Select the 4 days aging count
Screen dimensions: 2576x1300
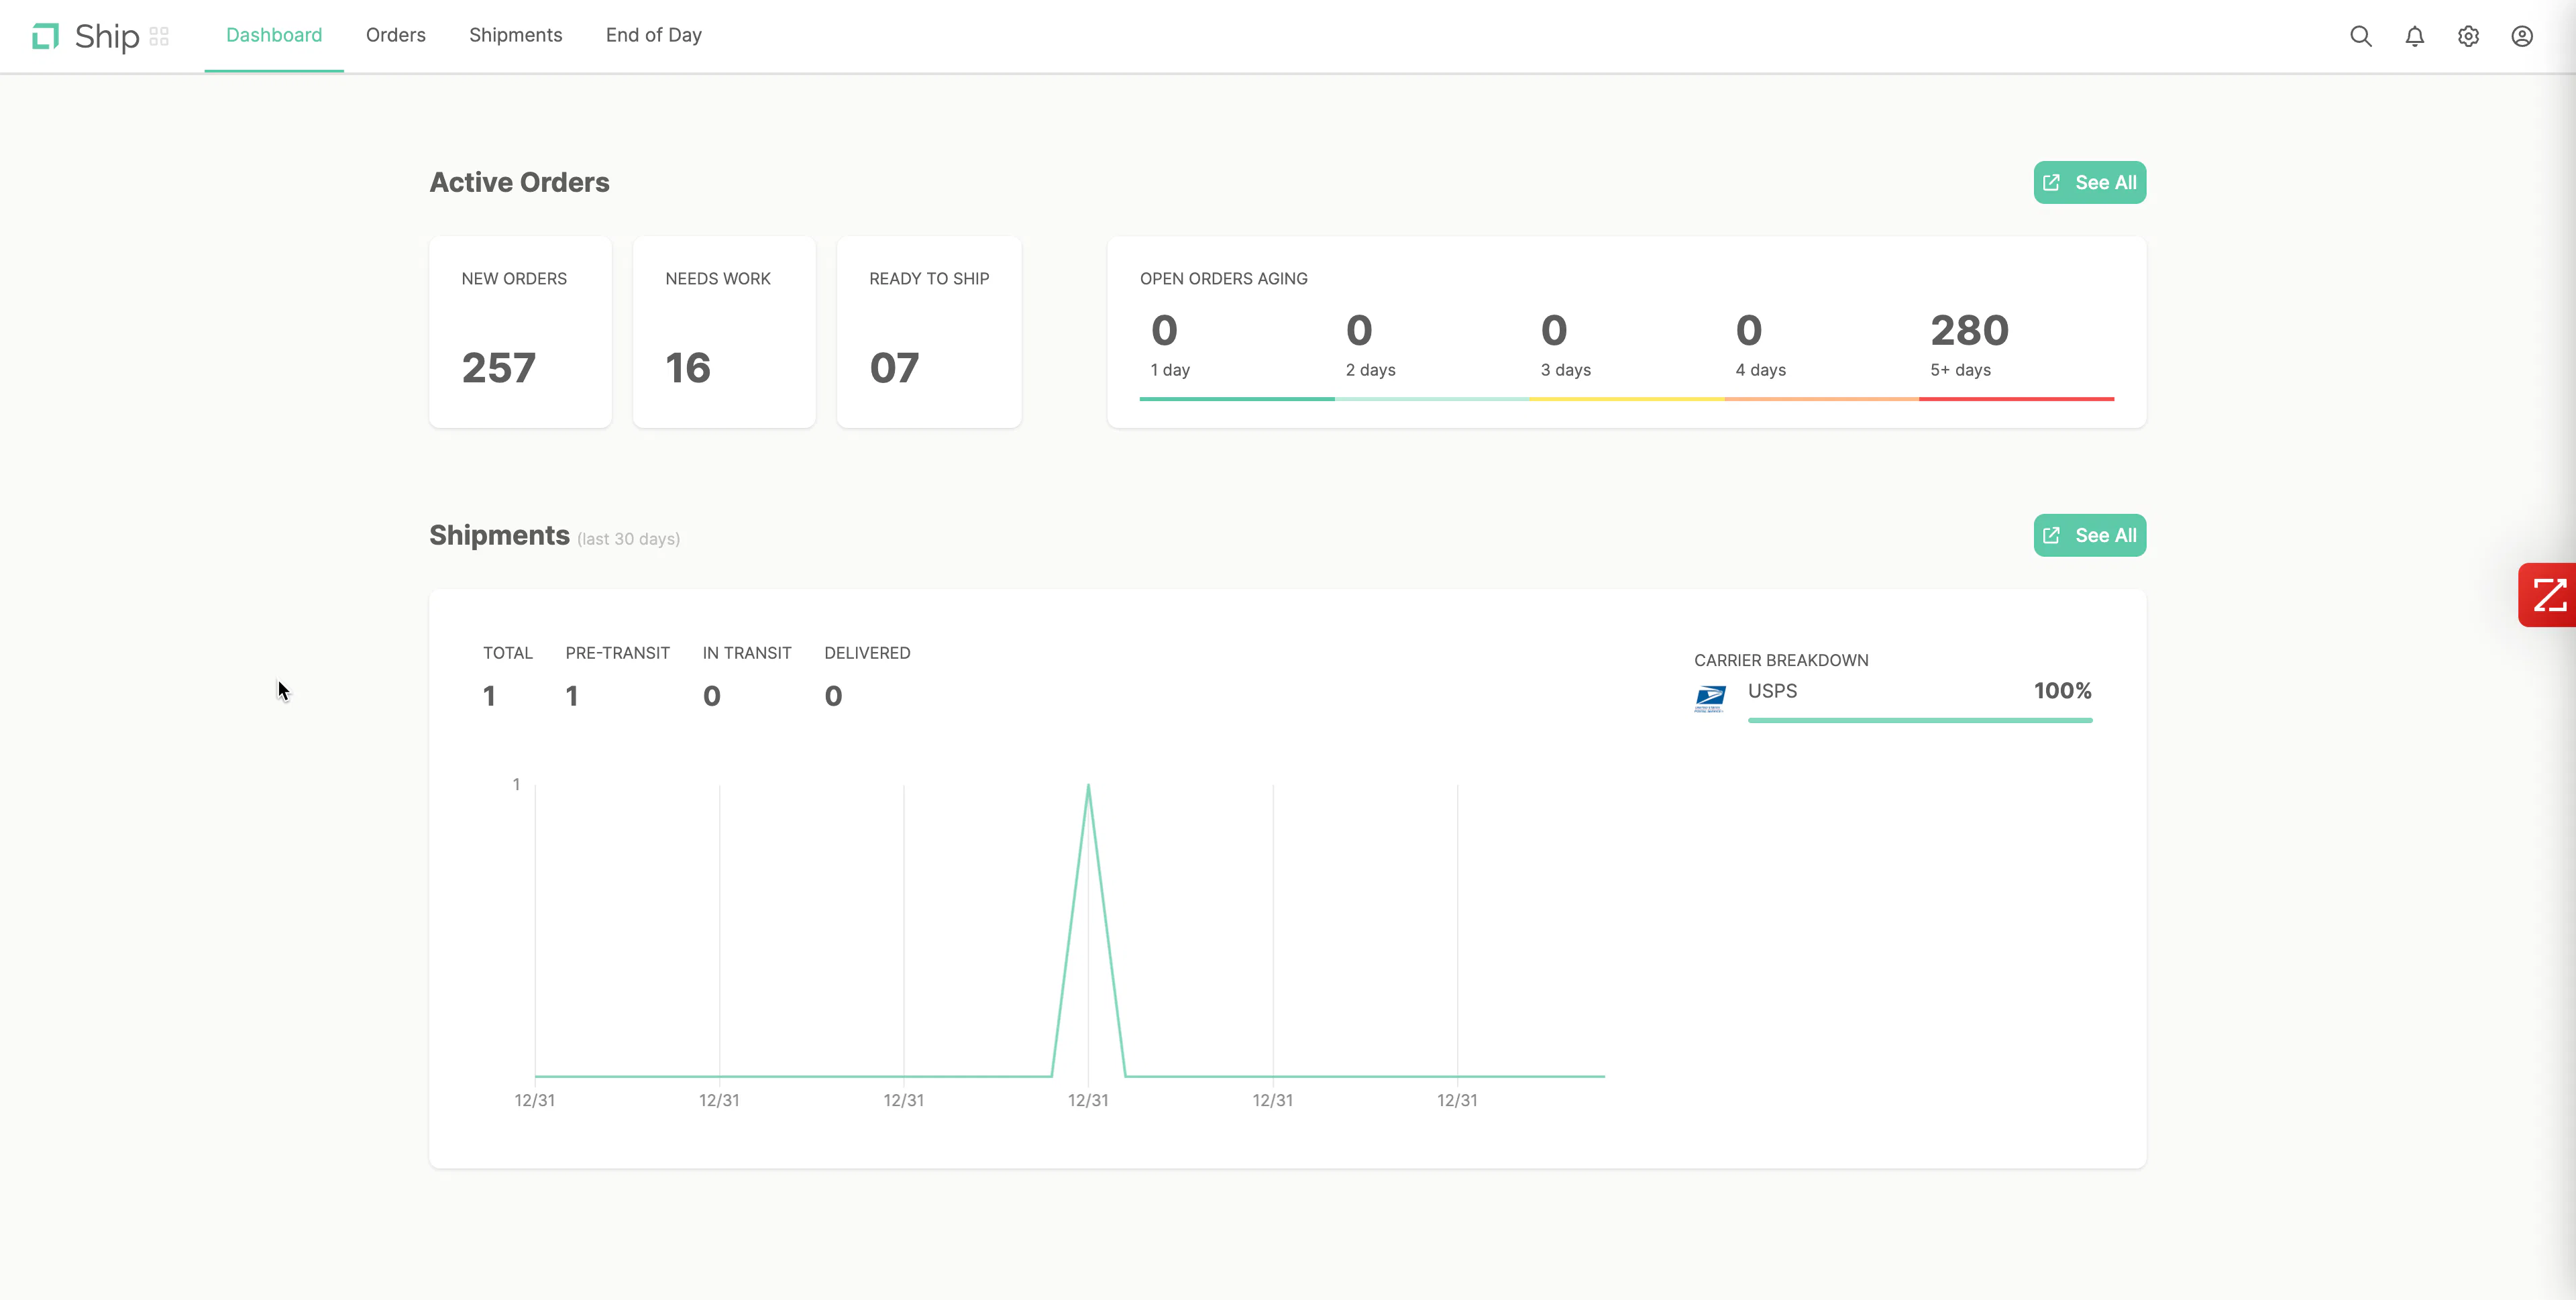[1749, 330]
